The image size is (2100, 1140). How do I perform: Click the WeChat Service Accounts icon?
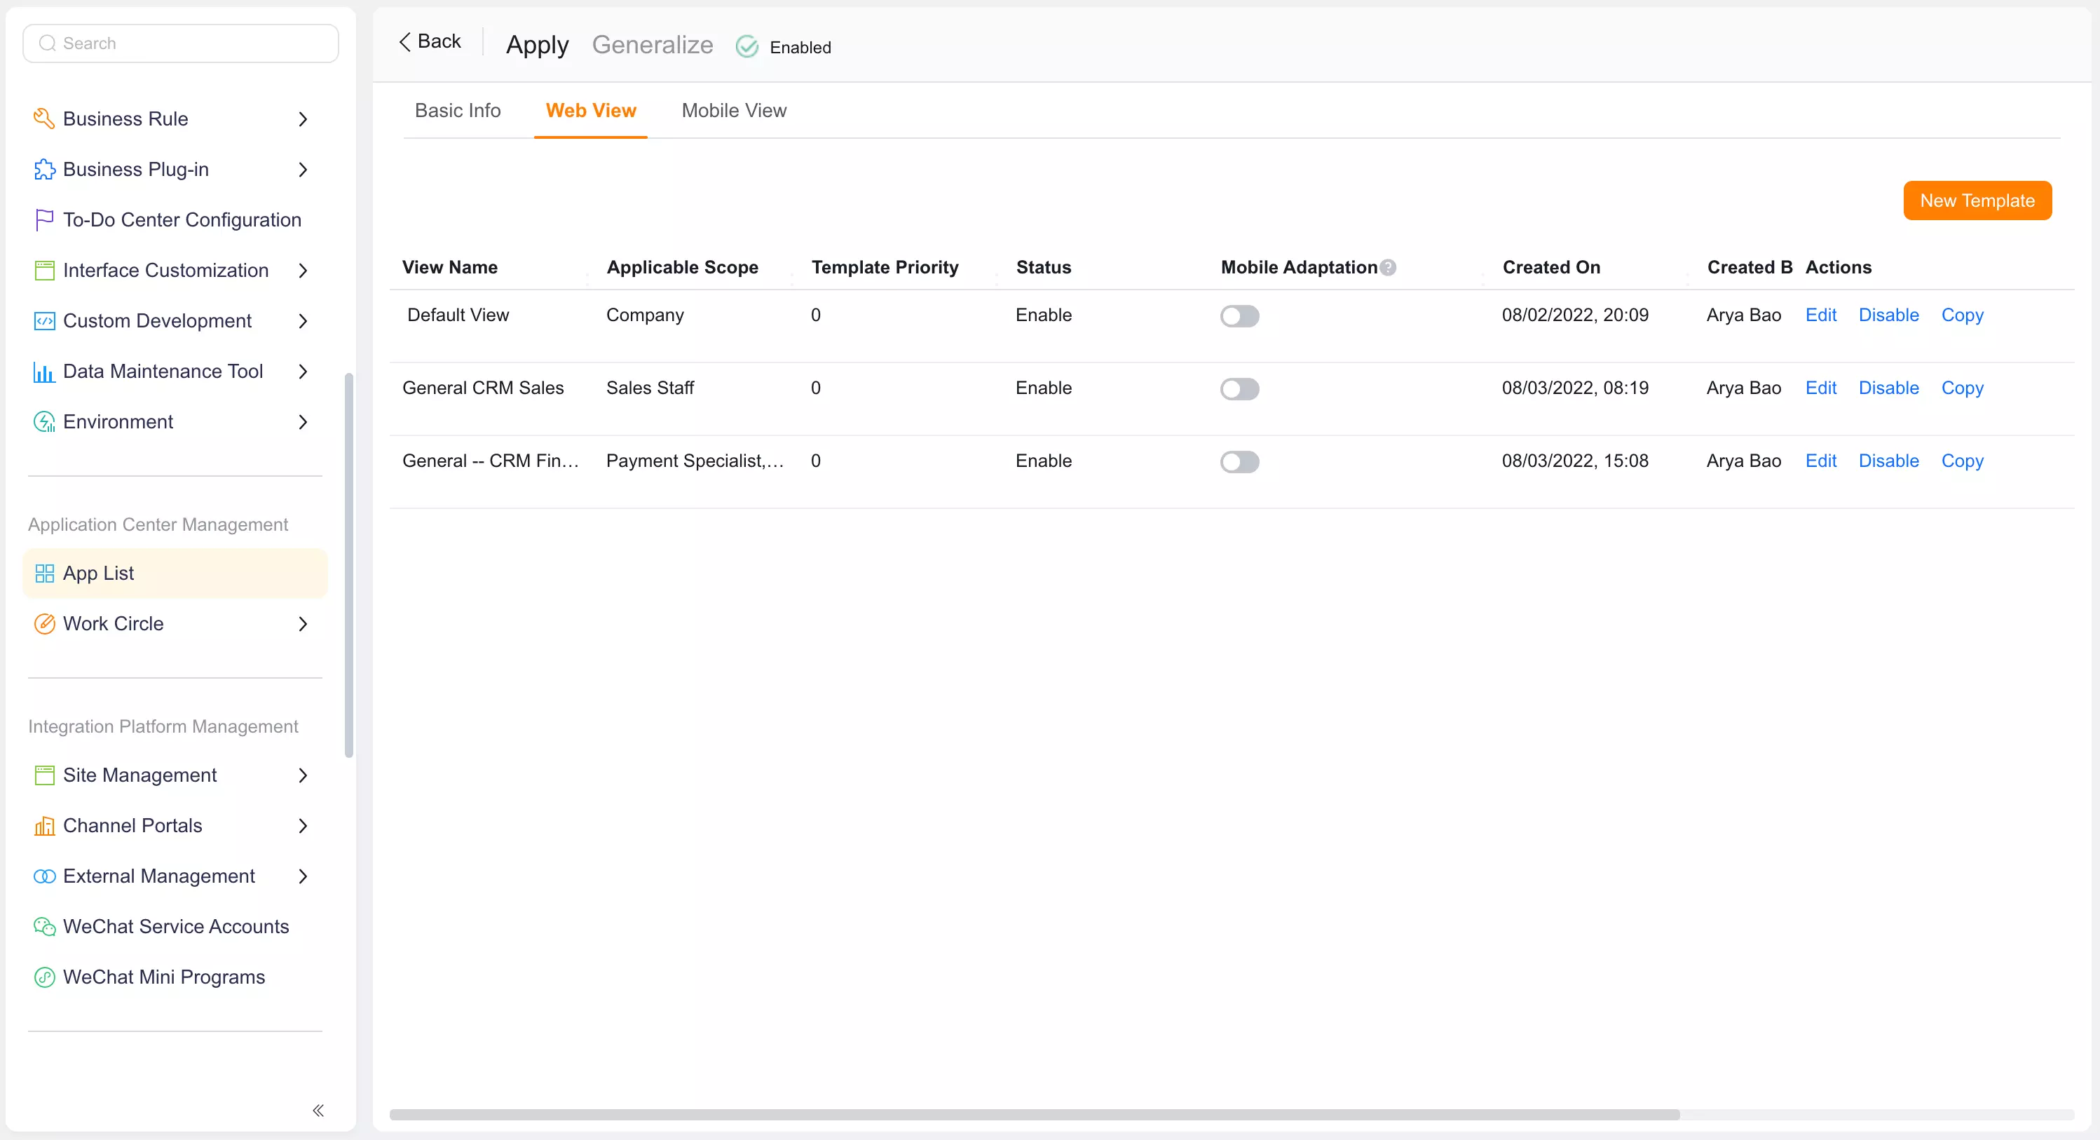[x=44, y=927]
